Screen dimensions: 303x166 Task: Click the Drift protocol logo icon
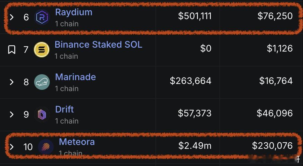pos(42,114)
